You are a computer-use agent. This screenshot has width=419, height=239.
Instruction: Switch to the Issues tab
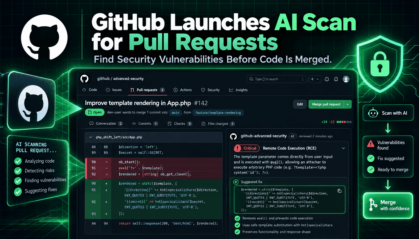coord(114,90)
